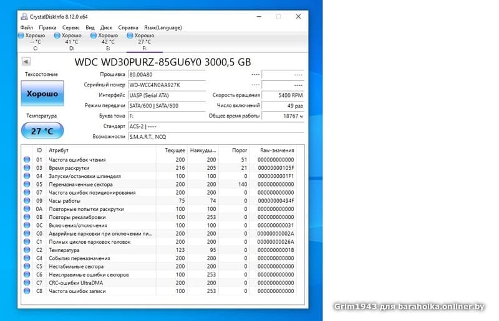499x321 pixels.
Task: Click the previous disk arrow button
Action: click(26, 62)
